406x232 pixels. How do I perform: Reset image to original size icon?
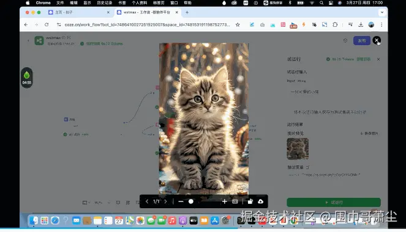click(235, 201)
